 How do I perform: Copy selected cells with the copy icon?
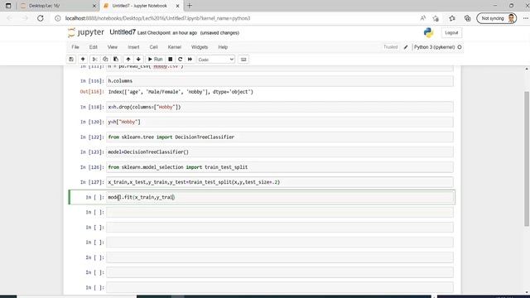pos(105,59)
